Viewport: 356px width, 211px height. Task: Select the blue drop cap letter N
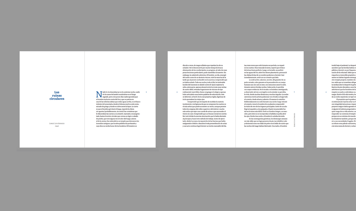[x=99, y=94]
